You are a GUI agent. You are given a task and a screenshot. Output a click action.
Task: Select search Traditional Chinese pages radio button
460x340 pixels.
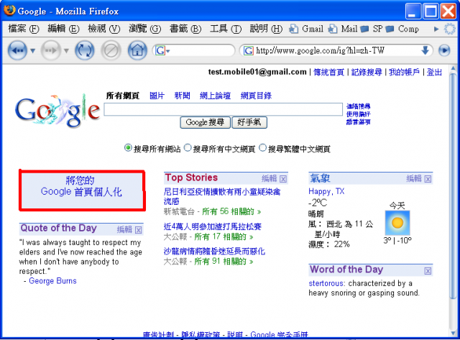pyautogui.click(x=263, y=147)
